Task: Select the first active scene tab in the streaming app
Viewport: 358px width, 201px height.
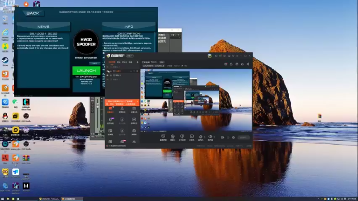Action: [x=112, y=62]
